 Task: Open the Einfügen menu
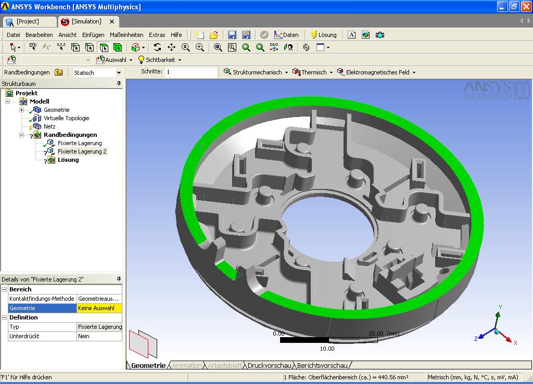point(93,35)
